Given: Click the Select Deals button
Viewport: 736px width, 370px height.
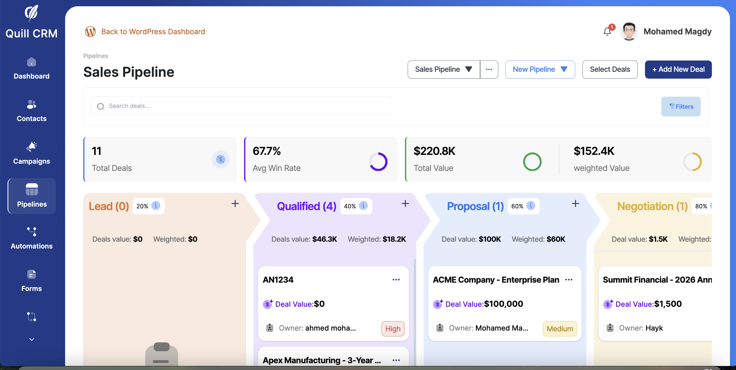Looking at the screenshot, I should pos(610,69).
